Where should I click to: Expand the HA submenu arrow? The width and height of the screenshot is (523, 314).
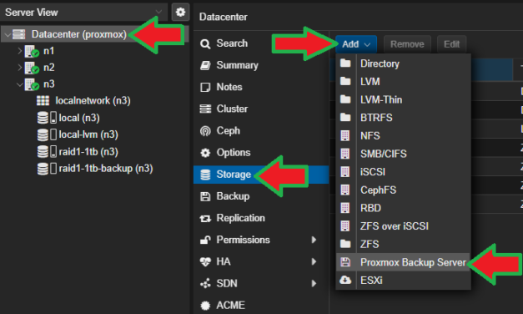(314, 261)
